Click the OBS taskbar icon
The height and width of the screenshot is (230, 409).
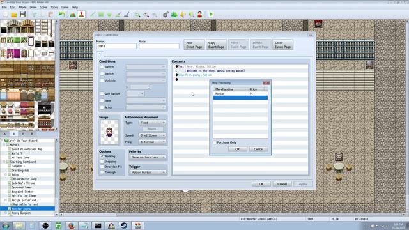(45, 226)
